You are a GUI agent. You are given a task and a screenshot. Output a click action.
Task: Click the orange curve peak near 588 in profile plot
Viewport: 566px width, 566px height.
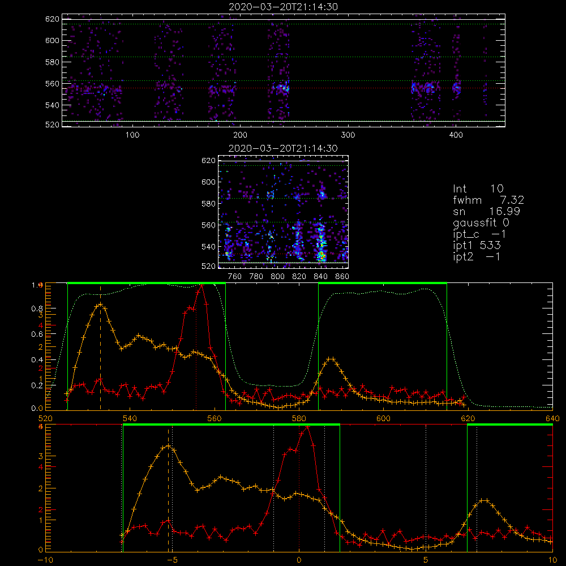[x=331, y=359]
